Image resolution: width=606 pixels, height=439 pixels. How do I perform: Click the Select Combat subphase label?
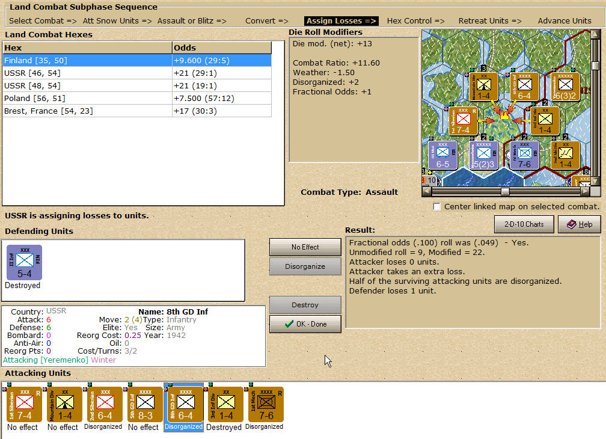coord(43,21)
